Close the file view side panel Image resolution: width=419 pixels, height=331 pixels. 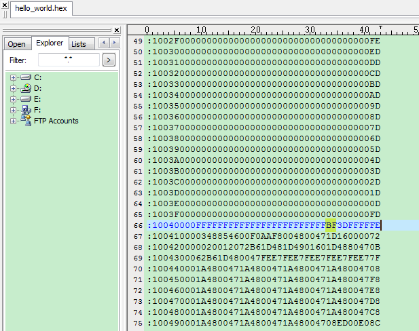[x=117, y=30]
